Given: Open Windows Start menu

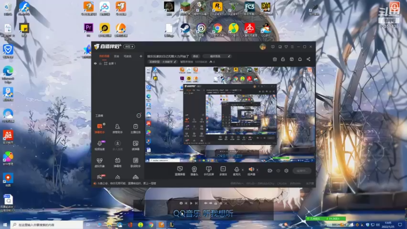Looking at the screenshot, I should (x=5, y=224).
